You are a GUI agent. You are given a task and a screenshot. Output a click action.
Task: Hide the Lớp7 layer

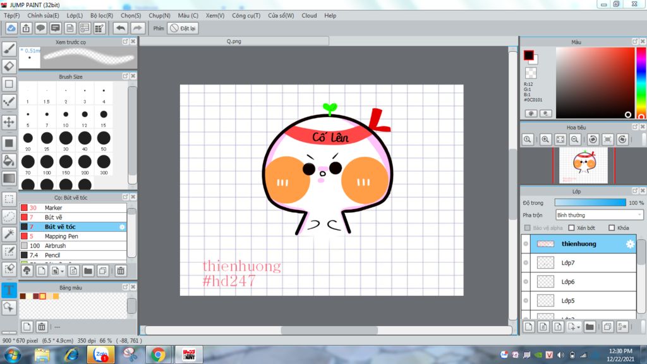526,263
